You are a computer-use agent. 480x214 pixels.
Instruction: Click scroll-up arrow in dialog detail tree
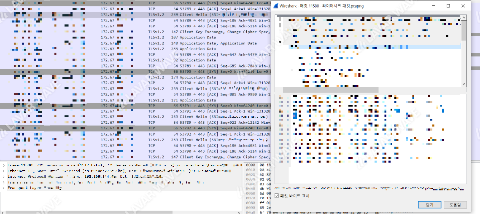coord(464,18)
